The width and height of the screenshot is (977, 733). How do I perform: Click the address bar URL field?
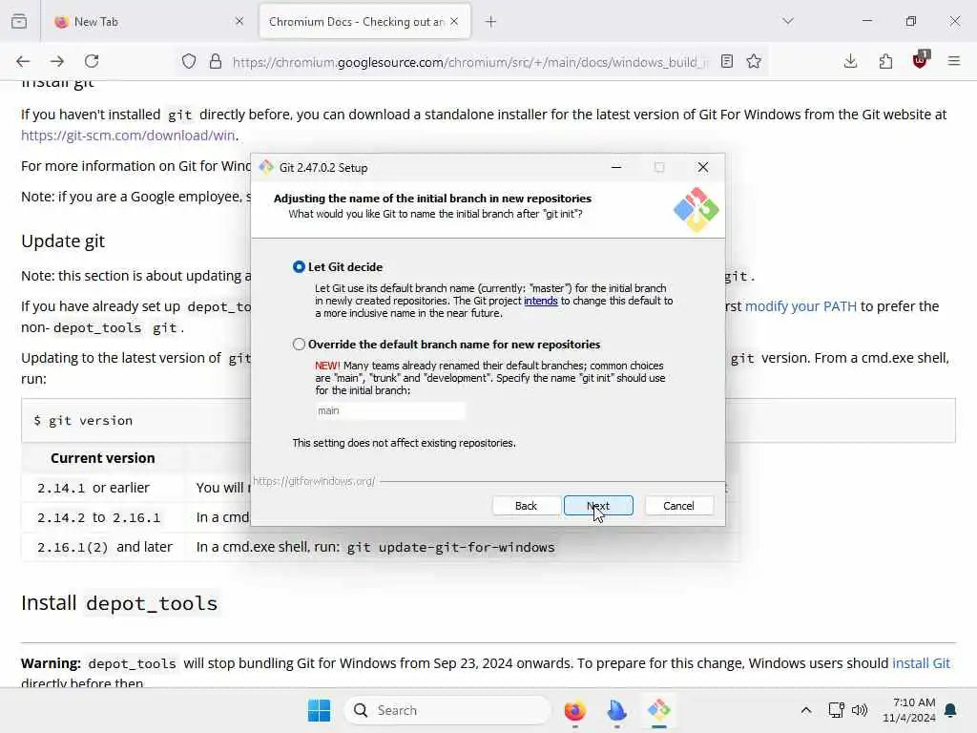pyautogui.click(x=470, y=62)
